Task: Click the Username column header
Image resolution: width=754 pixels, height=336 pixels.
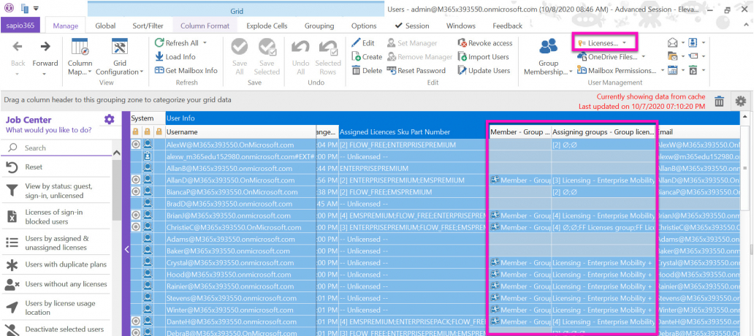Action: tap(240, 131)
